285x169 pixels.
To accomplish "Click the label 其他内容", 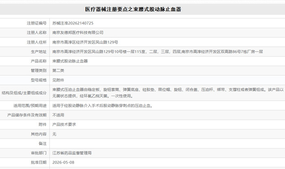I will pyautogui.click(x=39, y=134).
